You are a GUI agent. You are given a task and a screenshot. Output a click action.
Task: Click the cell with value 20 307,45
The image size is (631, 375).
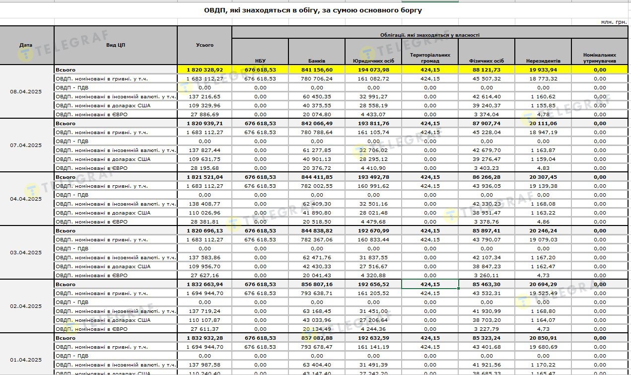tap(543, 177)
